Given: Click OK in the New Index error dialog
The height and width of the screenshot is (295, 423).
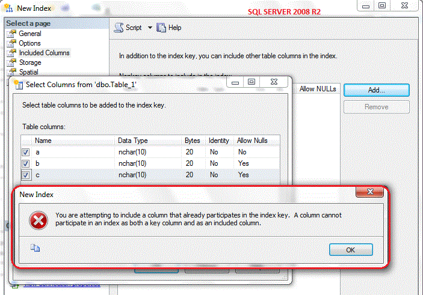Looking at the screenshot, I should pos(351,250).
